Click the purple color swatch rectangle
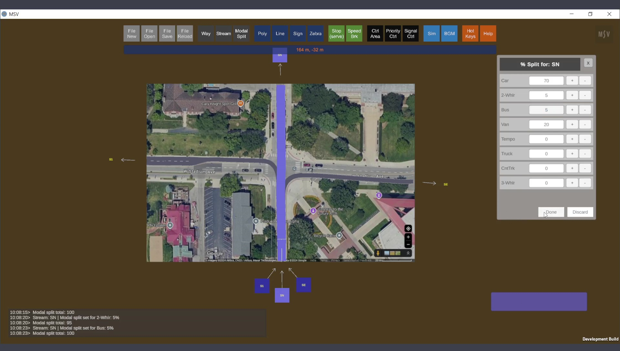 click(x=539, y=302)
